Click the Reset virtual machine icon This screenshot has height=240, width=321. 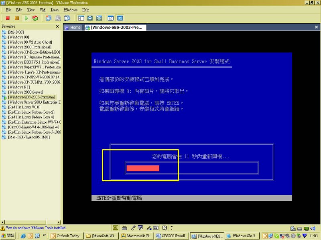click(x=35, y=18)
